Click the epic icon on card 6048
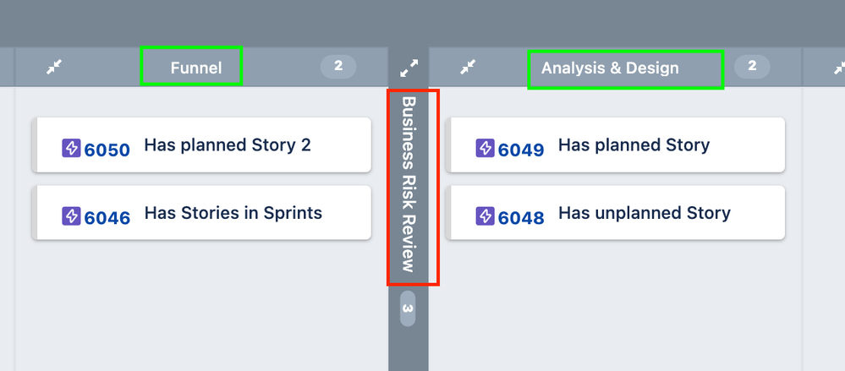Viewport: 845px width, 371px height. (486, 216)
